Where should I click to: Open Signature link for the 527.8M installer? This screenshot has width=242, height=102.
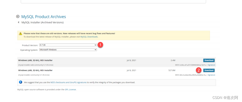click(x=211, y=75)
